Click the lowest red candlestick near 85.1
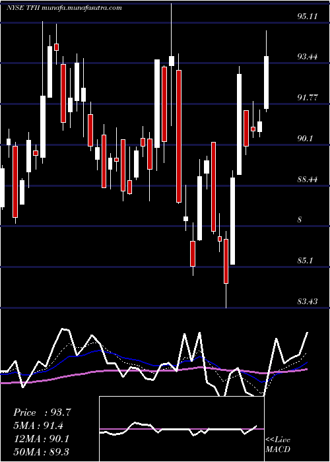Viewport: 330px width, 462px height. (x=226, y=261)
